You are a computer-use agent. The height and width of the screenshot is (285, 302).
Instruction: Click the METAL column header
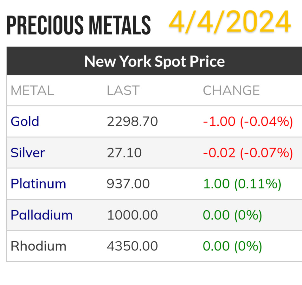point(32,91)
